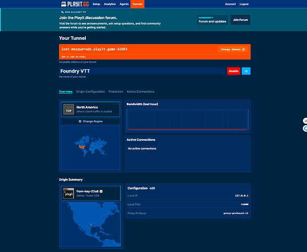The width and height of the screenshot is (307, 252).
Task: Click the TCP port type icon
Action: [69, 109]
